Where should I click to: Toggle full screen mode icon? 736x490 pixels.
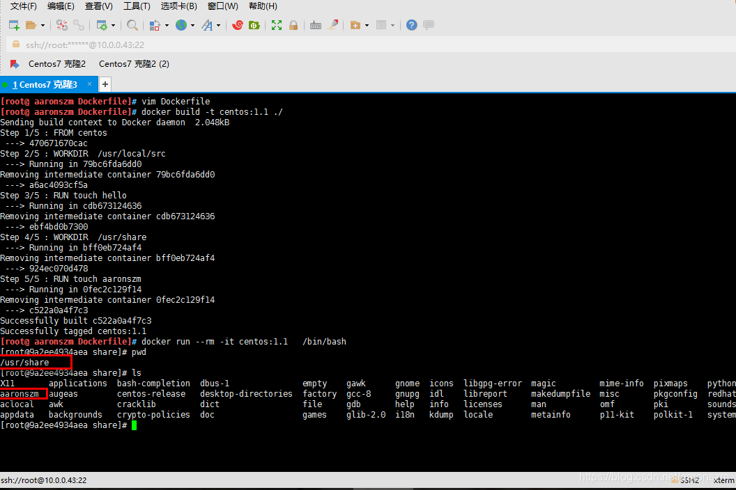[x=277, y=25]
